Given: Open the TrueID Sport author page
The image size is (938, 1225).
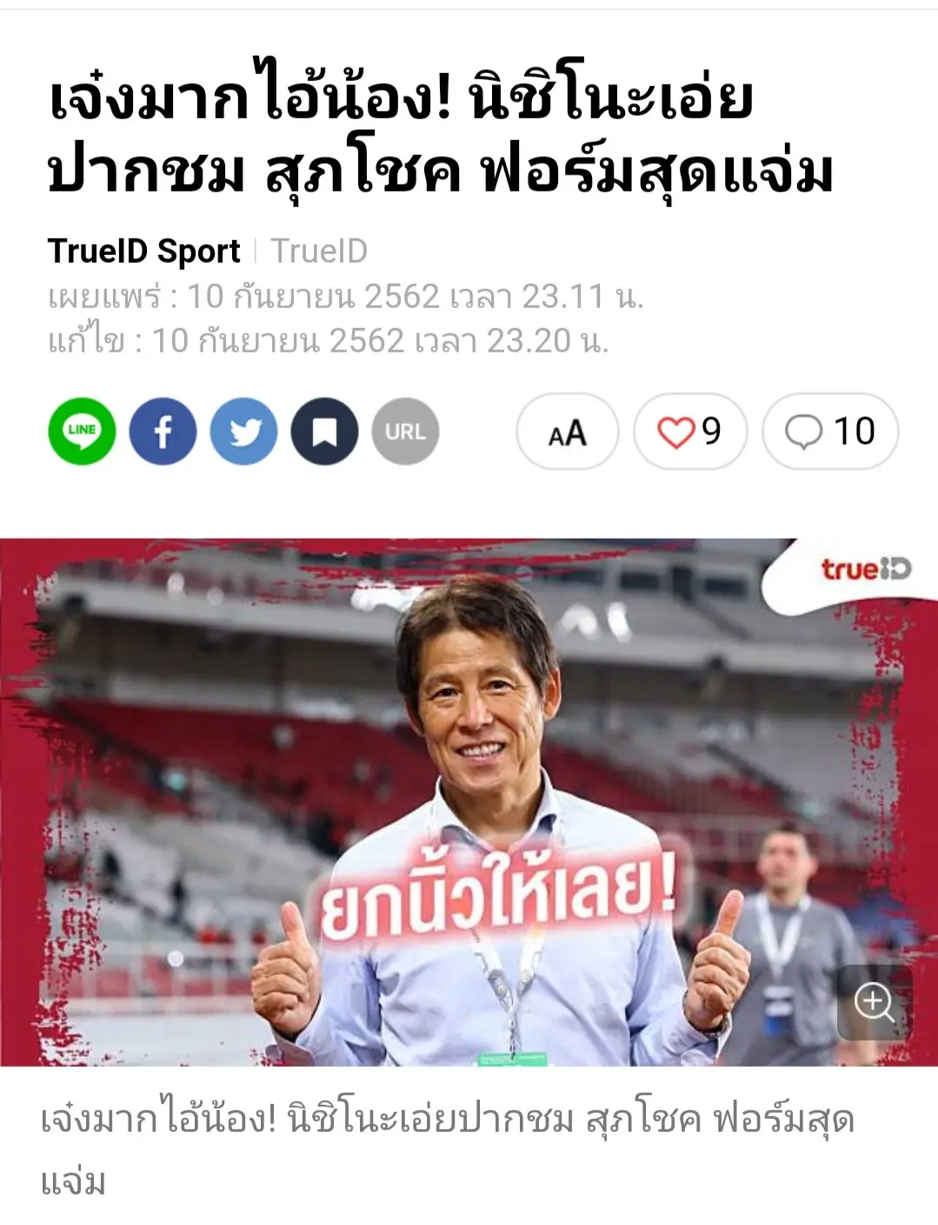Looking at the screenshot, I should click(143, 251).
